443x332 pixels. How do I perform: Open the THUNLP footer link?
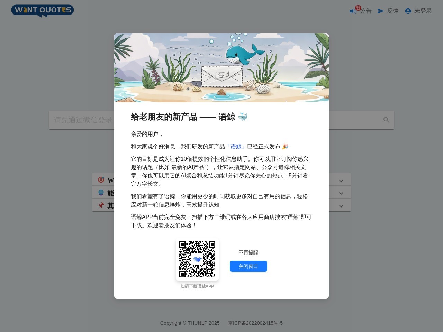click(x=197, y=323)
